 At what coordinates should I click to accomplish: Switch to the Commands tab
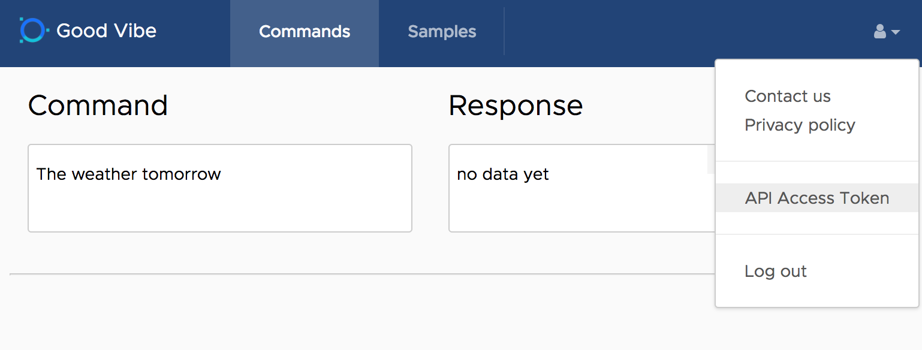click(x=305, y=32)
